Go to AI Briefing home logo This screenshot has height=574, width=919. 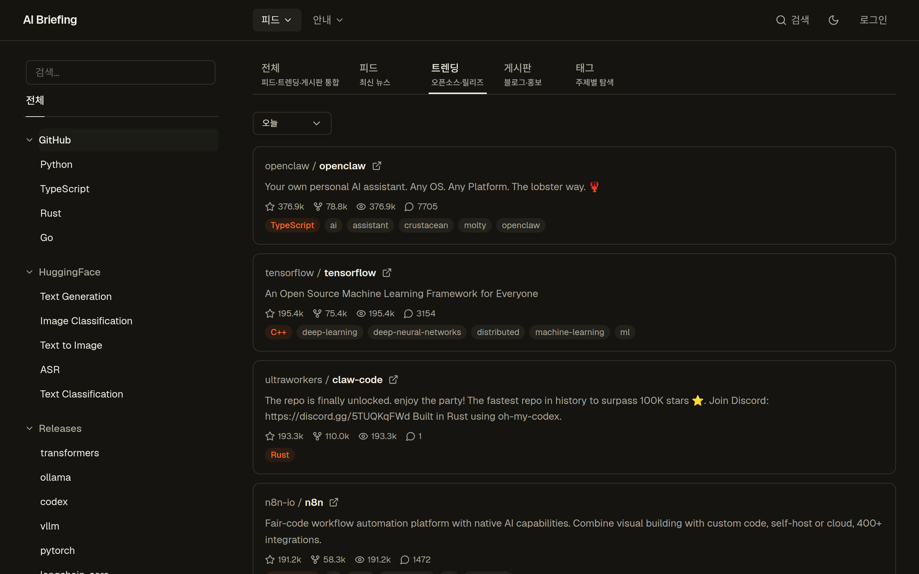coord(50,20)
